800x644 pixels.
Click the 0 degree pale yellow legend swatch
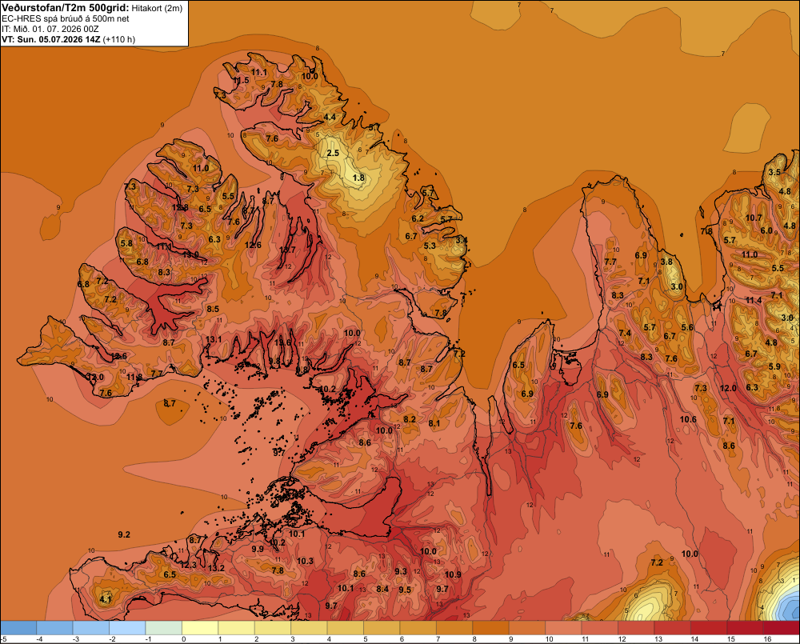coord(200,628)
